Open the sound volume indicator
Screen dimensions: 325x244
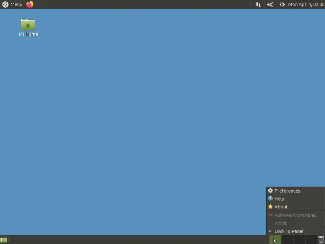tap(270, 4)
